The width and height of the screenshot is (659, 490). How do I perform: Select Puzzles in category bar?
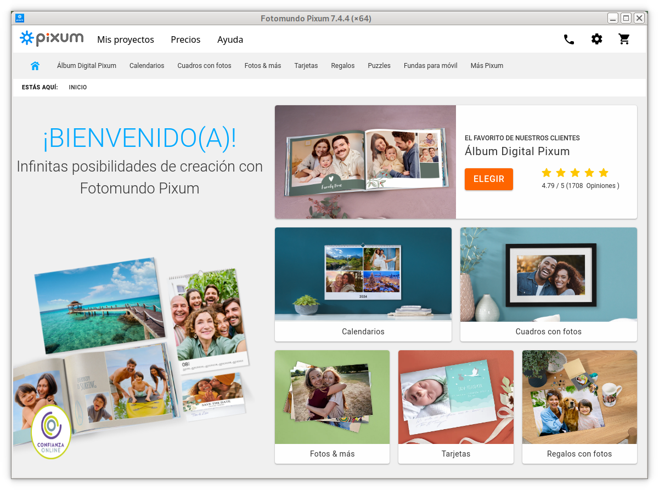(379, 66)
